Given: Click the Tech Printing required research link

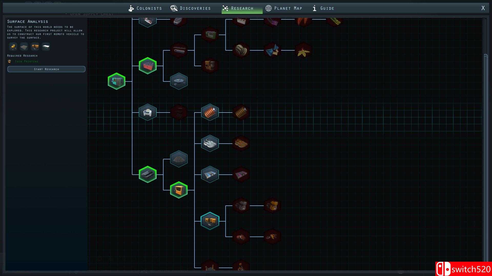Looking at the screenshot, I should click(x=26, y=62).
